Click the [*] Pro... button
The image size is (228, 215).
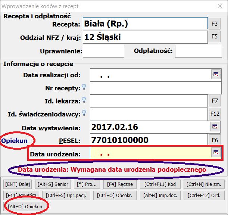(x=87, y=184)
